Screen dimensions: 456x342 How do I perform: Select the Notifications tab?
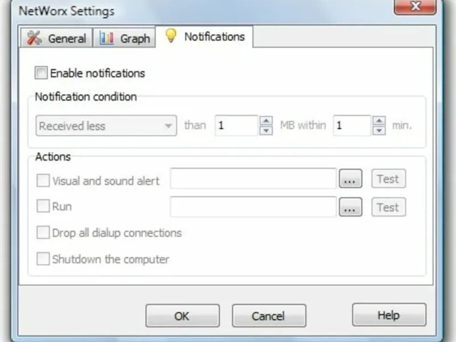(204, 36)
